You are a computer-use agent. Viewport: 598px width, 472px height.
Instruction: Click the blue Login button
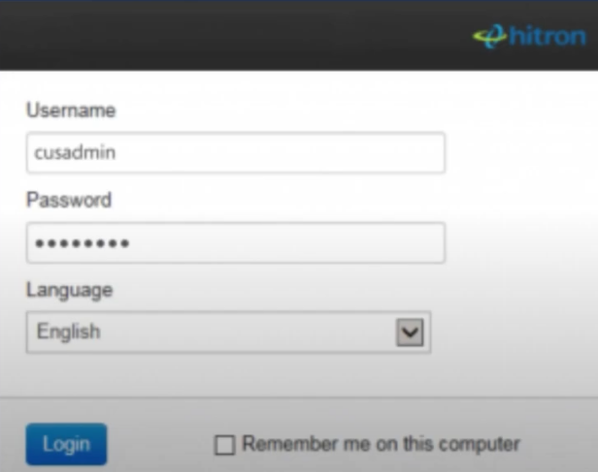[x=66, y=444]
